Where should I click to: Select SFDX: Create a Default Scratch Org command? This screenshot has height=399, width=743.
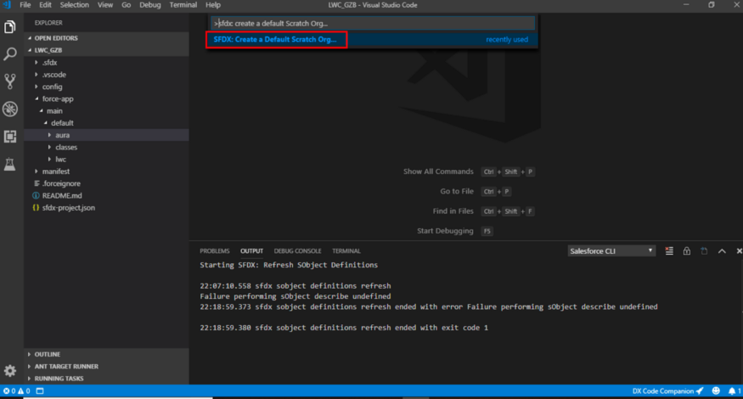[372, 39]
